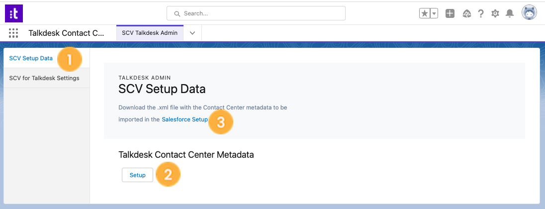Click the TALKDESK ADMIN label
The width and height of the screenshot is (545, 209).
tap(144, 78)
